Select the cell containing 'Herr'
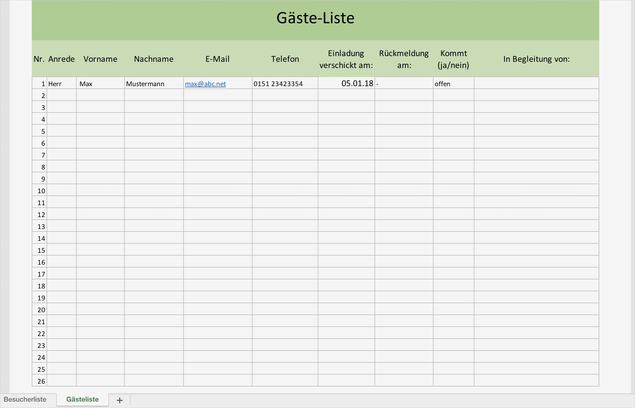 tap(61, 83)
